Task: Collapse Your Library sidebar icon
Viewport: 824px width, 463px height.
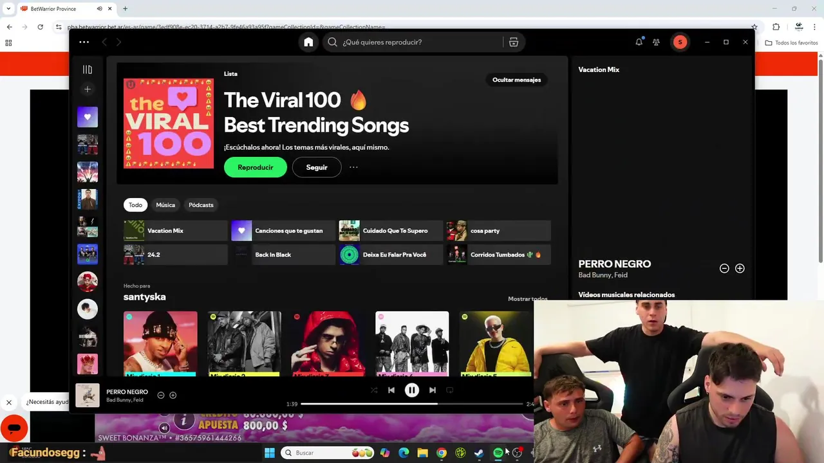Action: pos(88,69)
